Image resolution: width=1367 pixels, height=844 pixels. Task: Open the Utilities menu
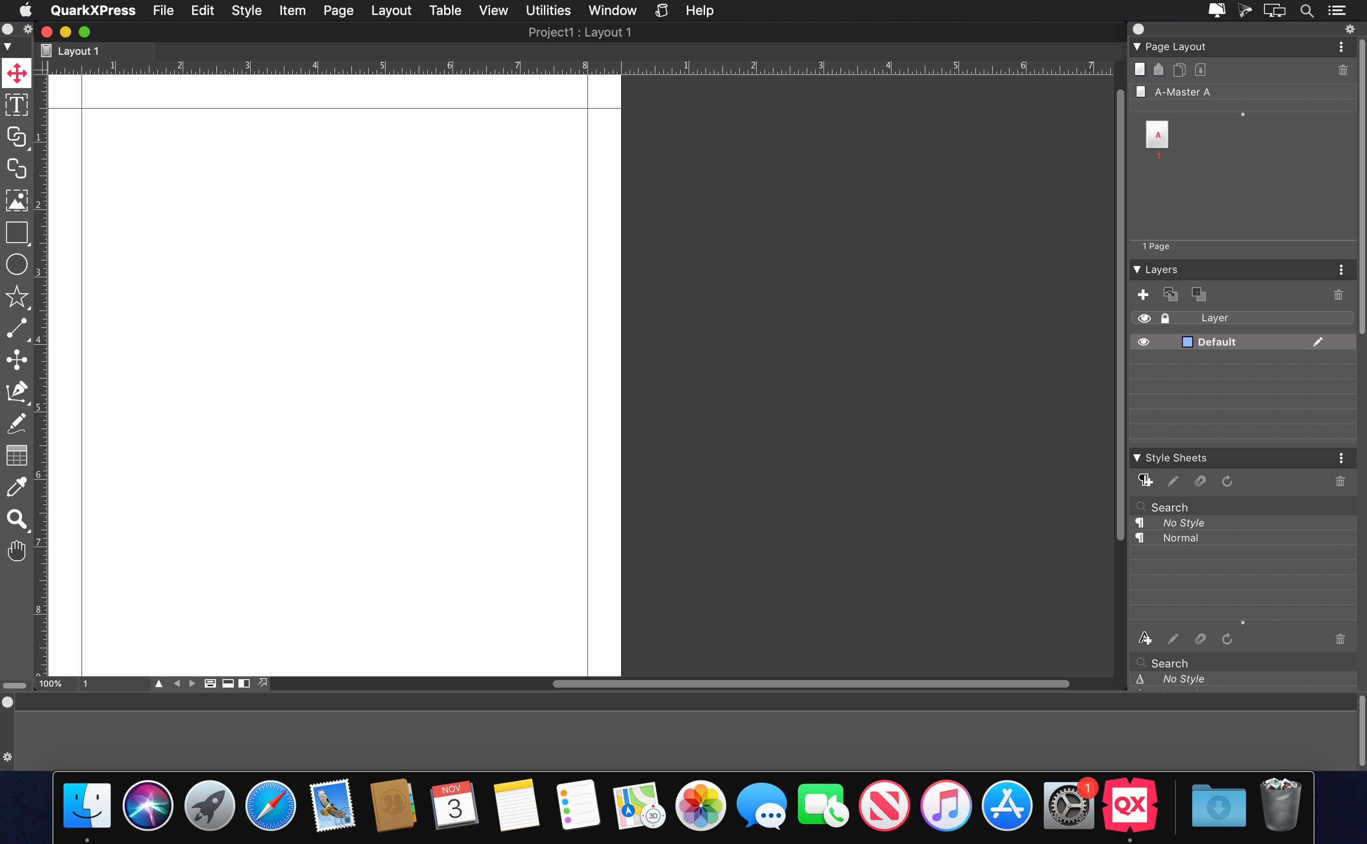[548, 10]
